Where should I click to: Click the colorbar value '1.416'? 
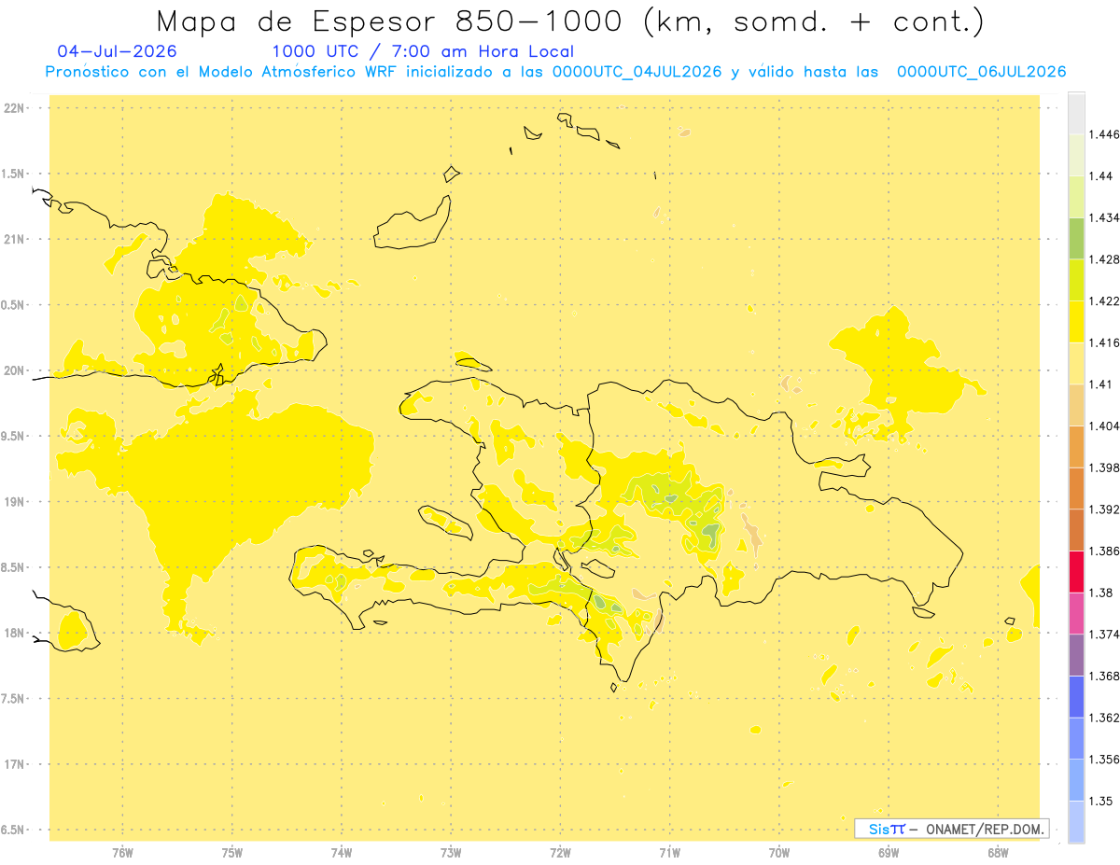click(x=1104, y=342)
